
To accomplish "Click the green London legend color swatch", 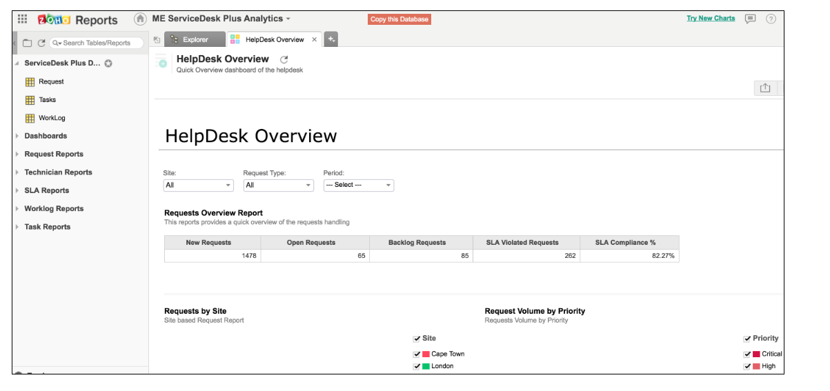I will [426, 366].
